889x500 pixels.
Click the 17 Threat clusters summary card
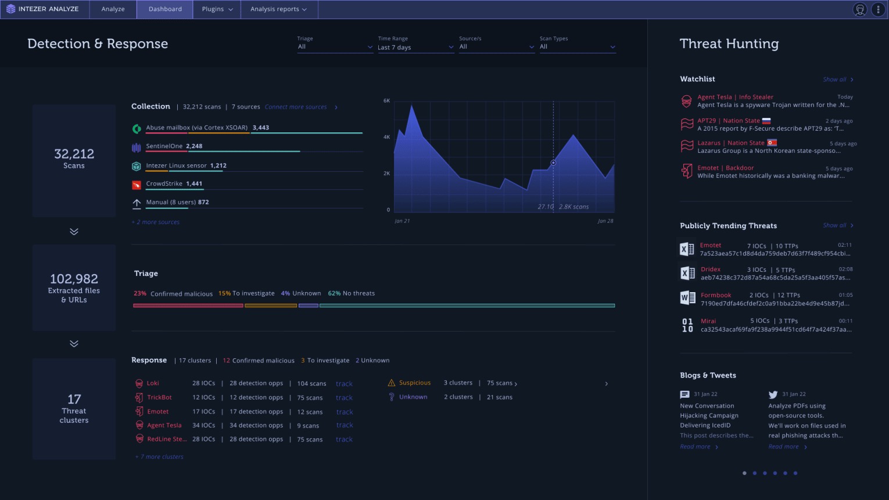pyautogui.click(x=74, y=409)
